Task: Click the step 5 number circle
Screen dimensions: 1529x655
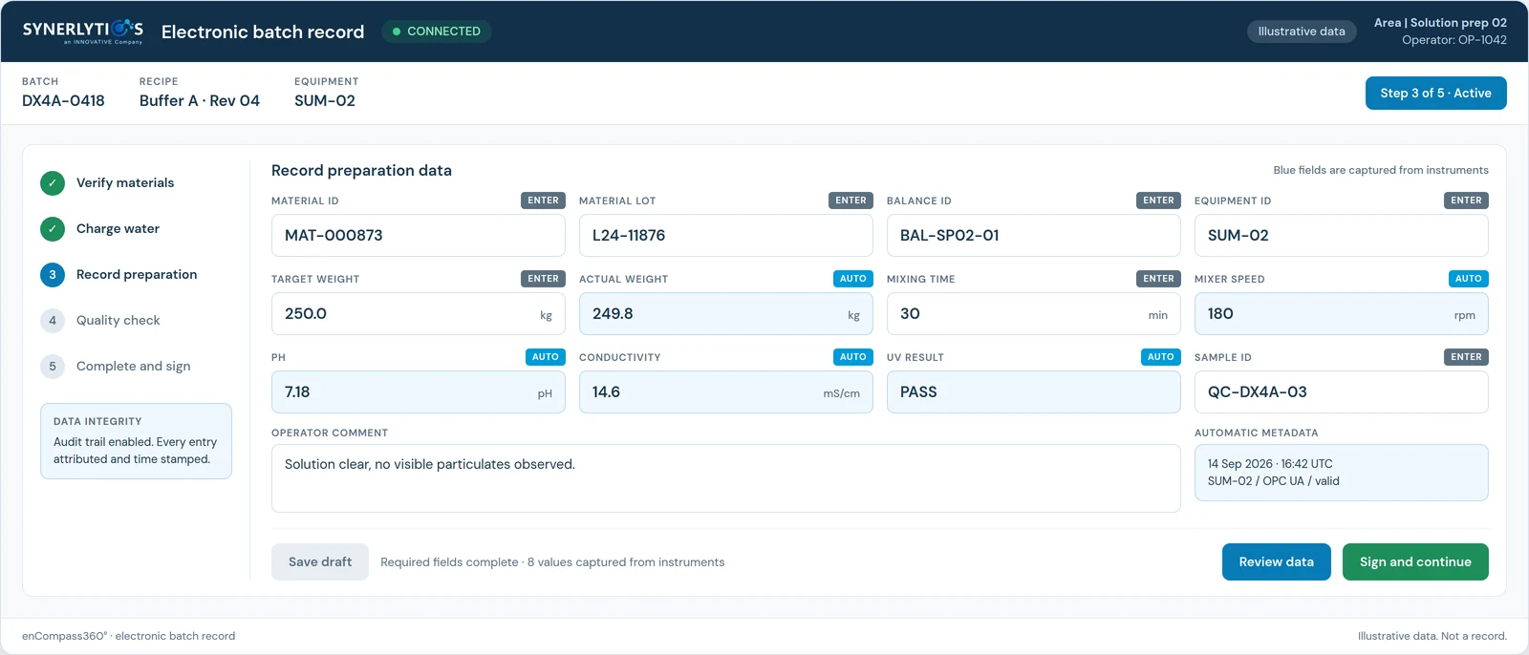Action: coord(53,366)
